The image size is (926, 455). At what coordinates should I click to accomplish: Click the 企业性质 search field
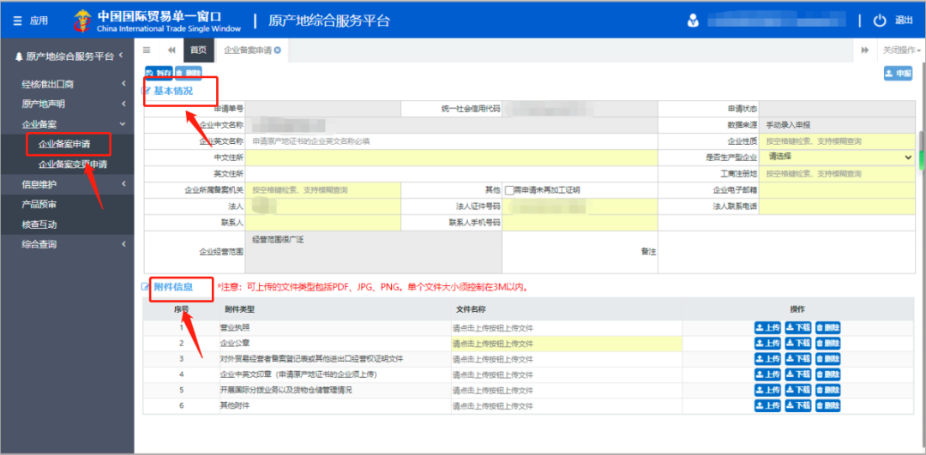pyautogui.click(x=838, y=141)
